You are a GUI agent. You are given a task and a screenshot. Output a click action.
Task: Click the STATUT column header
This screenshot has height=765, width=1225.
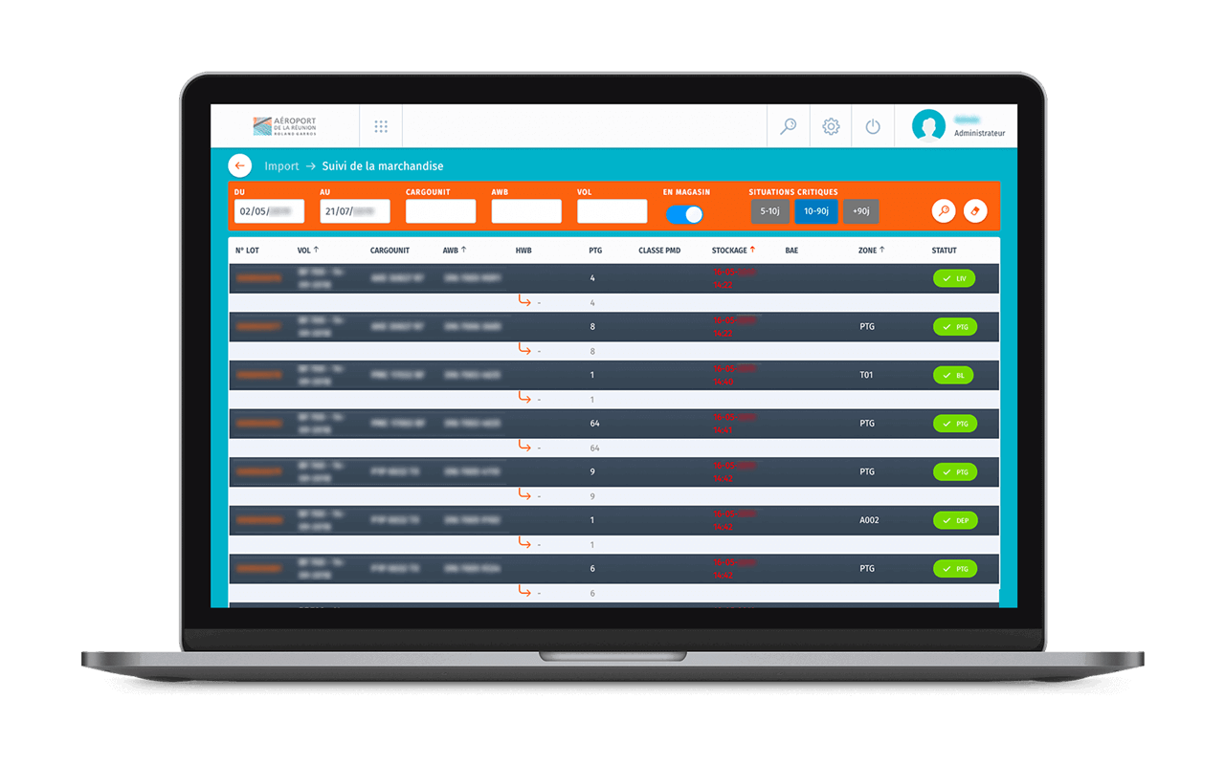tap(945, 251)
